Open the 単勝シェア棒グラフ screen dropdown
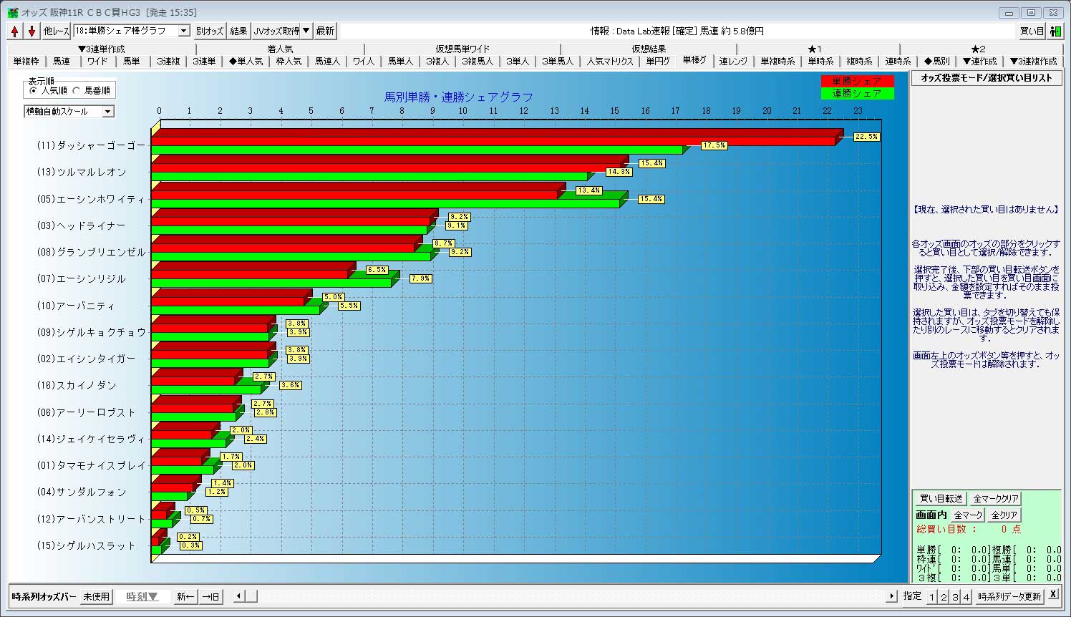The image size is (1071, 617). [183, 31]
